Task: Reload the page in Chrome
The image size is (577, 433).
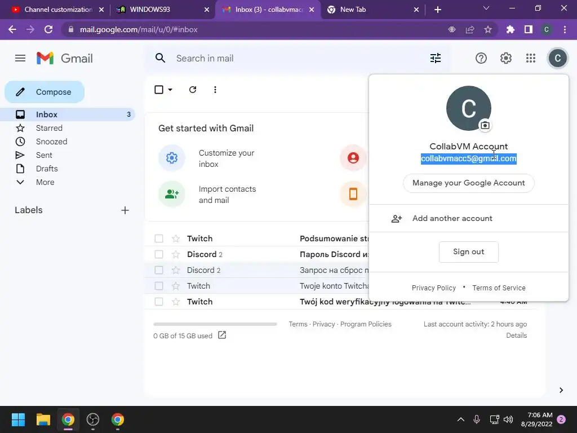Action: pyautogui.click(x=48, y=29)
